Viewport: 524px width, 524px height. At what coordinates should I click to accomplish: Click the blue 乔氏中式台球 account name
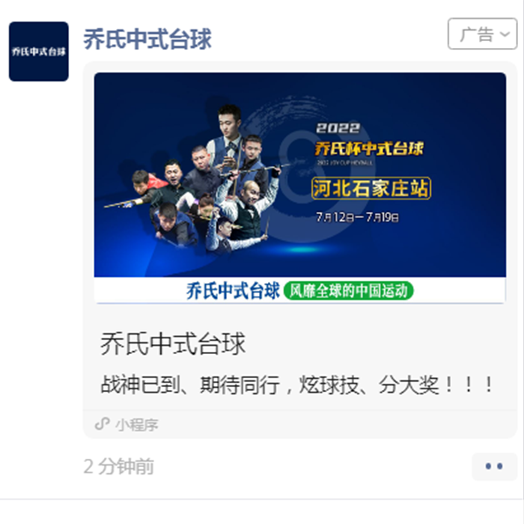tap(147, 40)
